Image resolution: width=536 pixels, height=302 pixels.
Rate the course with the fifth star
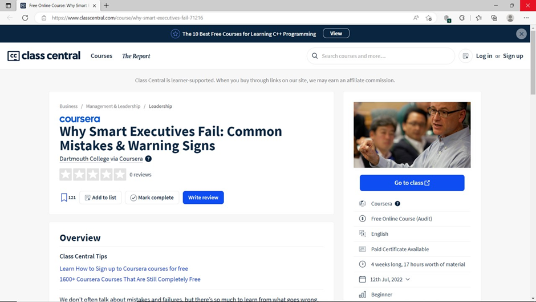tap(120, 175)
